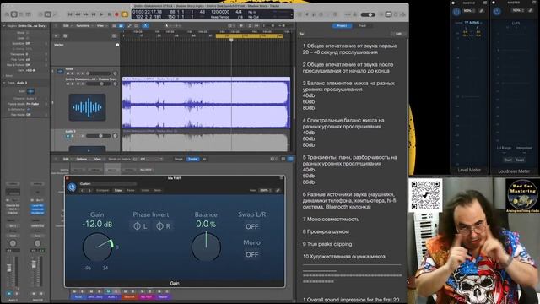Open the Custom preset dropdown in Gain plug-in
540x304 pixels.
[108, 184]
